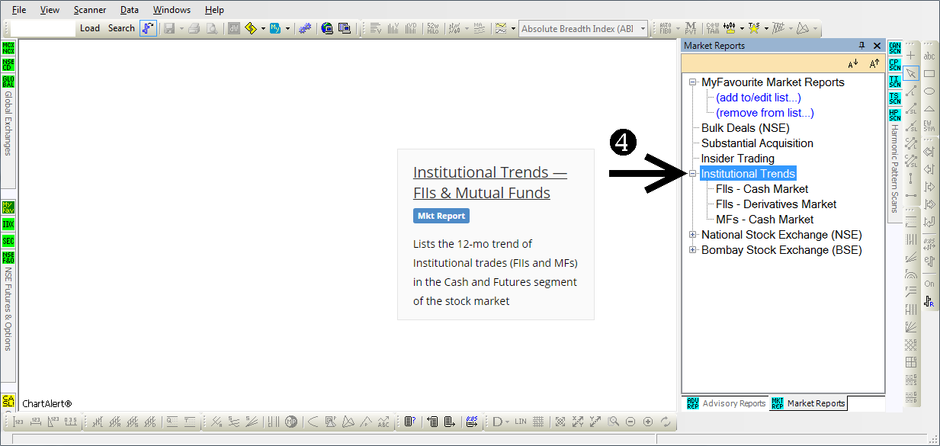Click the NSE F&O sidebar icon
This screenshot has height=446, width=940.
(8, 258)
